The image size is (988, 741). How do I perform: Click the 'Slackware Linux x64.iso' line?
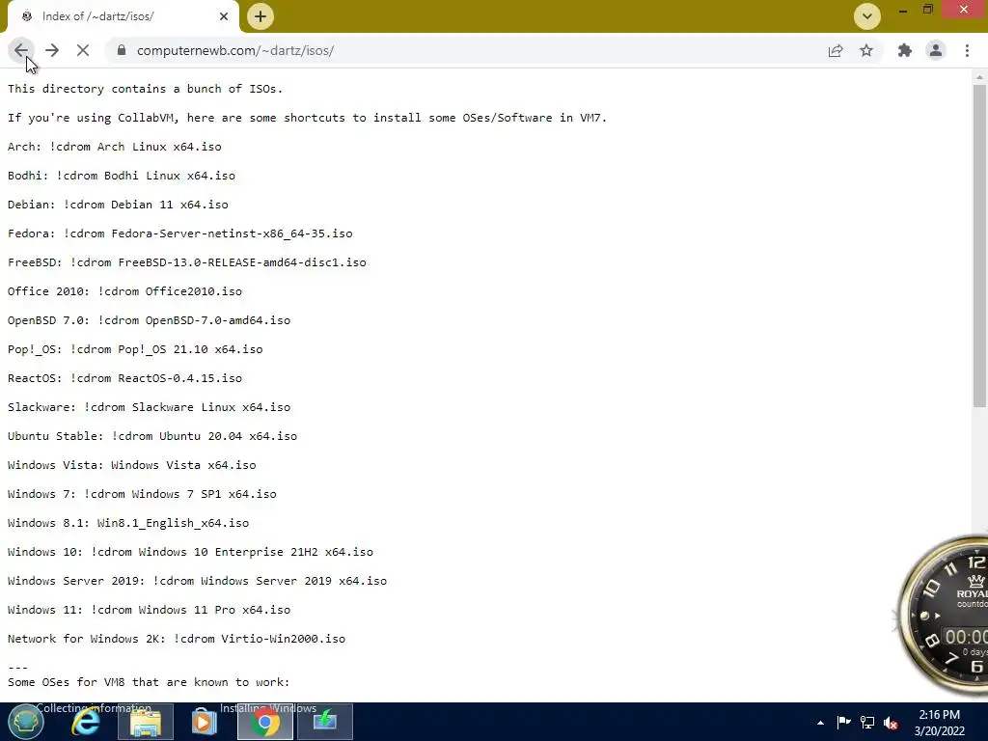(150, 408)
